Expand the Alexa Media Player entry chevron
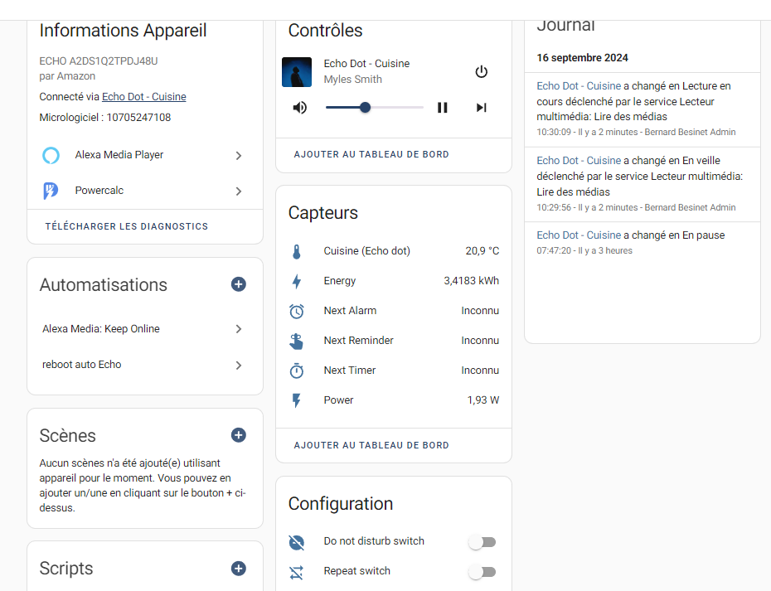 tap(239, 155)
